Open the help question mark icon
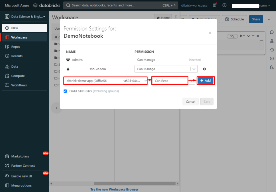 (224, 5)
